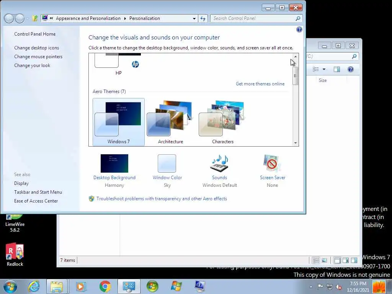Launch Google Chrome from taskbar

[105, 286]
